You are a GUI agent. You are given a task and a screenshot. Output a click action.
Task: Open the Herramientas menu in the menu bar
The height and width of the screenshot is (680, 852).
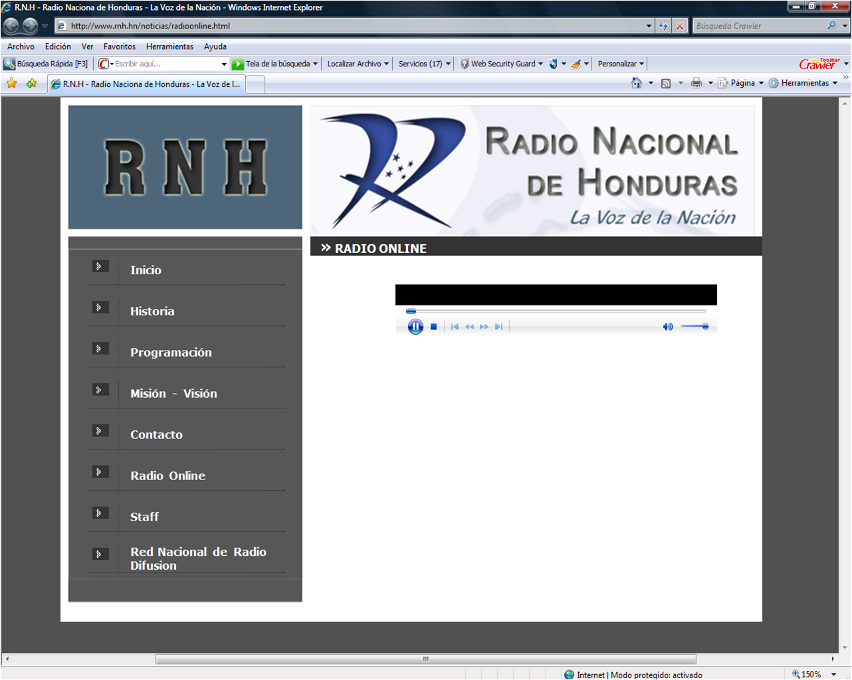click(x=169, y=46)
